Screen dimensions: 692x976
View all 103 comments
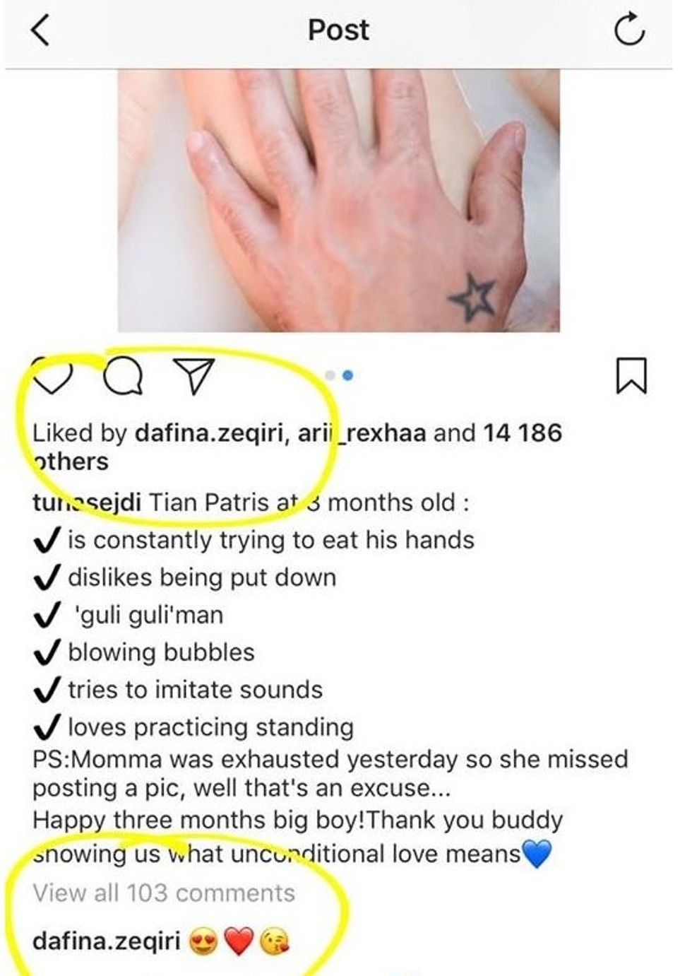(164, 893)
